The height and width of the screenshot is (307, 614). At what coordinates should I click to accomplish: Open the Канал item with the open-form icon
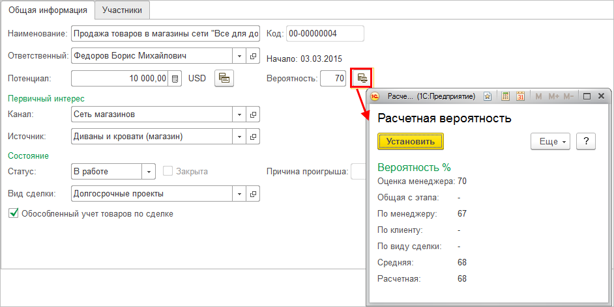tap(254, 114)
